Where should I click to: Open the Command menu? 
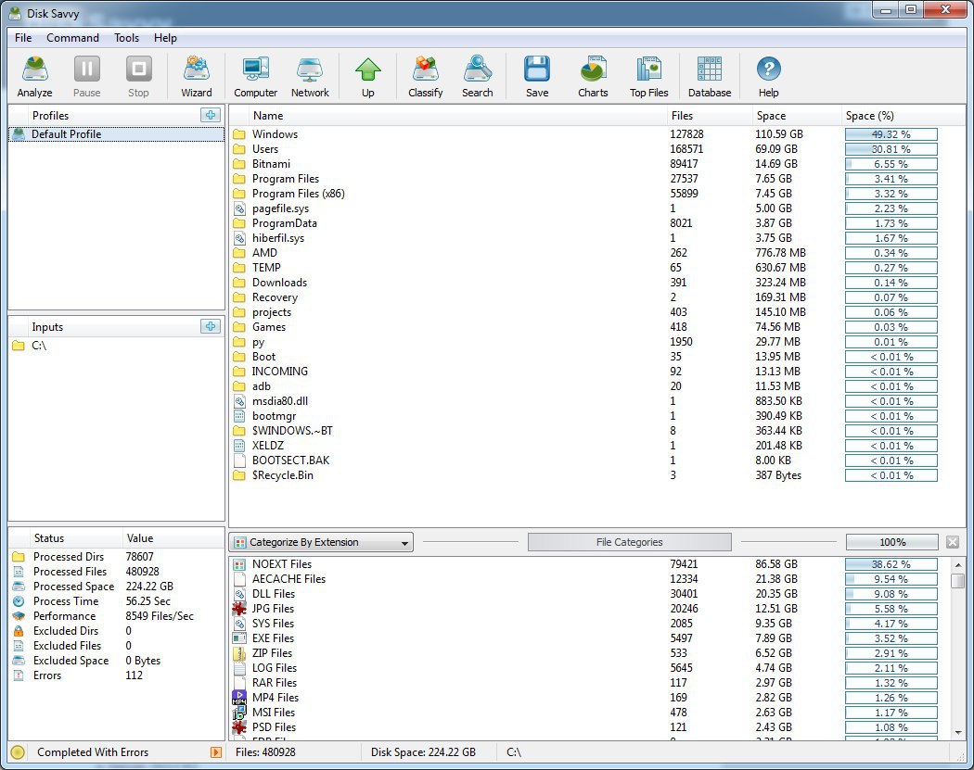click(x=72, y=38)
